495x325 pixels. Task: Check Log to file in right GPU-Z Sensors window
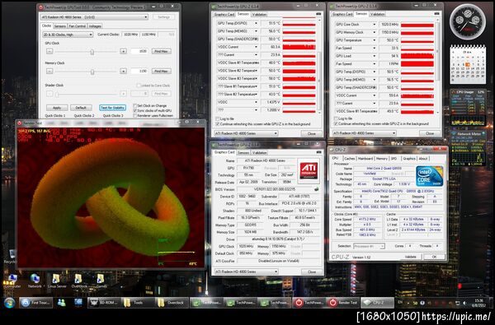(x=336, y=118)
